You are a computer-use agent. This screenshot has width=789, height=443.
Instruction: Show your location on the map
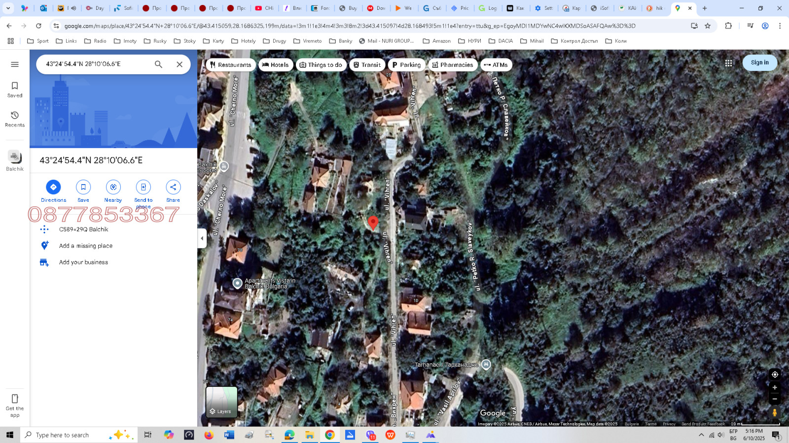coord(775,375)
